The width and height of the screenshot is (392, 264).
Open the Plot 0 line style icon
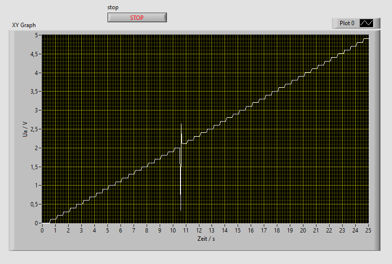[x=366, y=23]
